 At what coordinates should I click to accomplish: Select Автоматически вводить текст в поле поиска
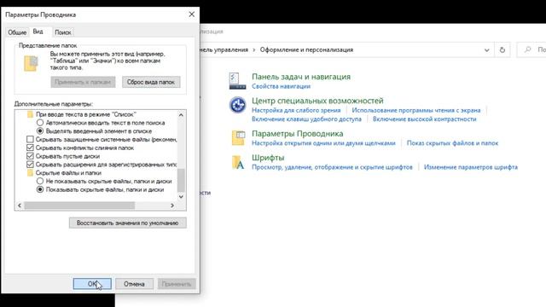(x=40, y=123)
